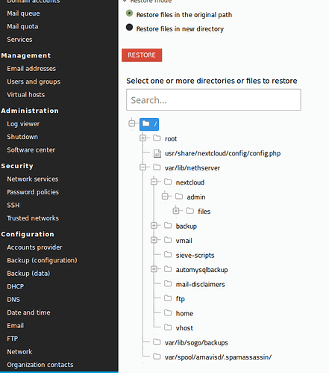The width and height of the screenshot is (329, 373).
Task: Open the SSH settings page
Action: tap(13, 205)
